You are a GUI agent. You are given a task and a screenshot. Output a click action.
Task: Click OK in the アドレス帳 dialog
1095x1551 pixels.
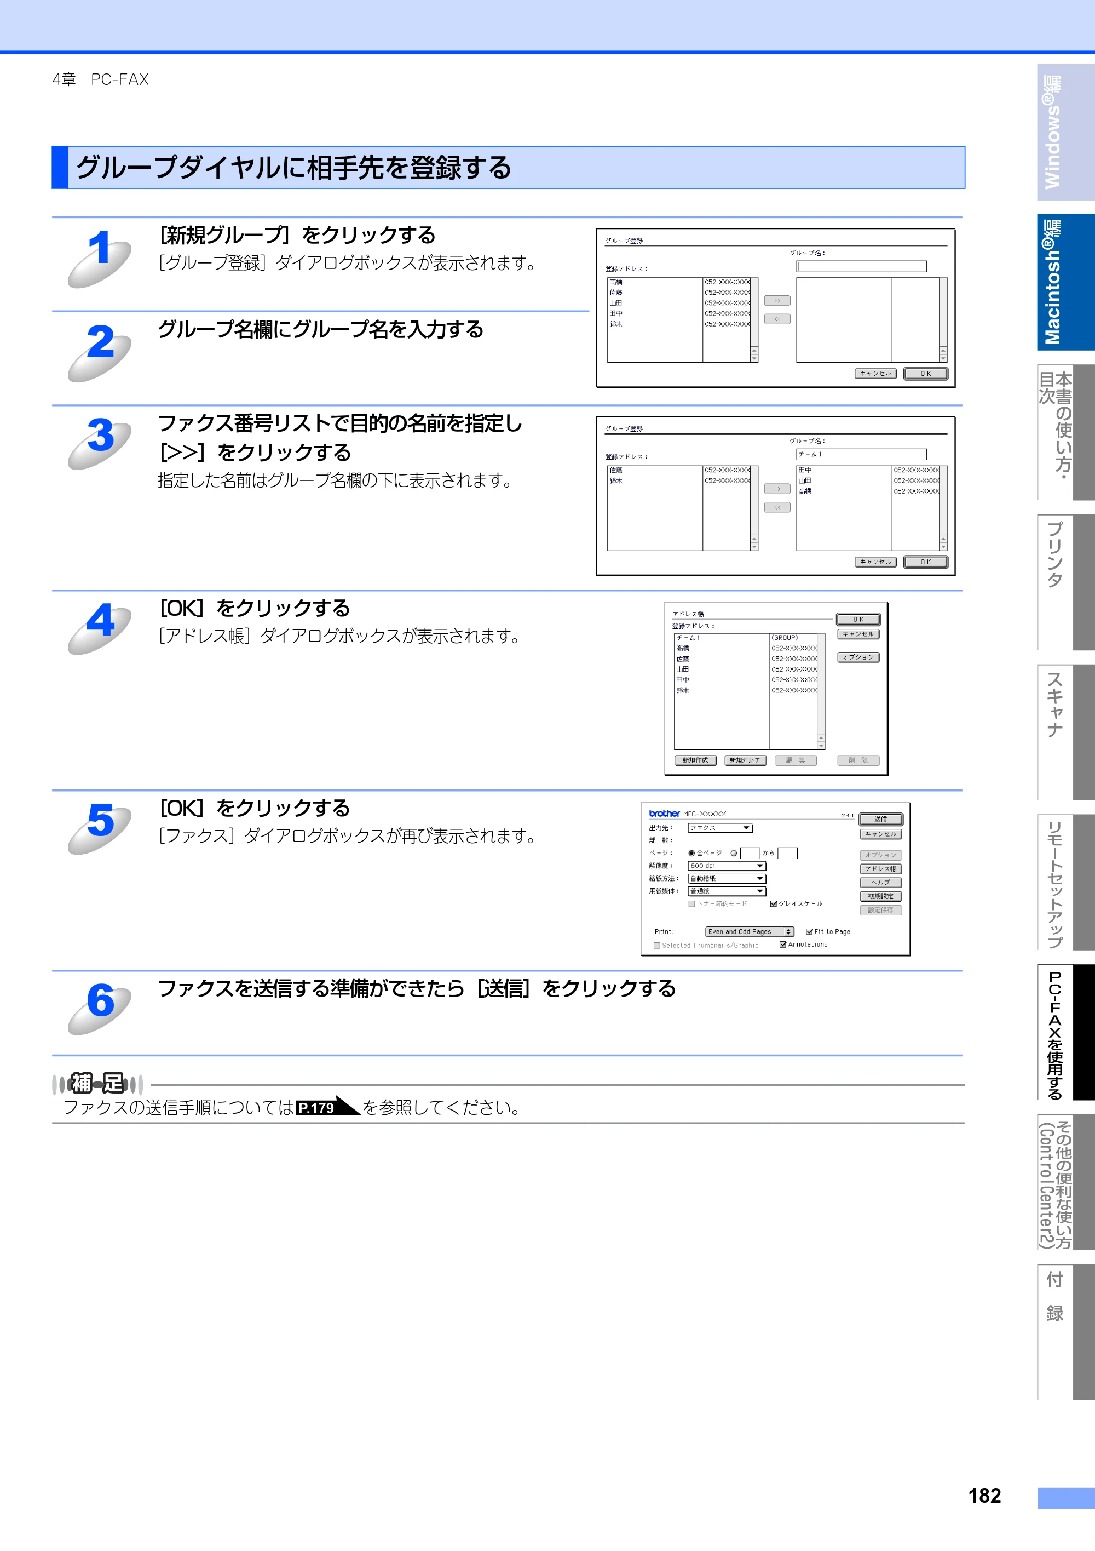[x=858, y=620]
